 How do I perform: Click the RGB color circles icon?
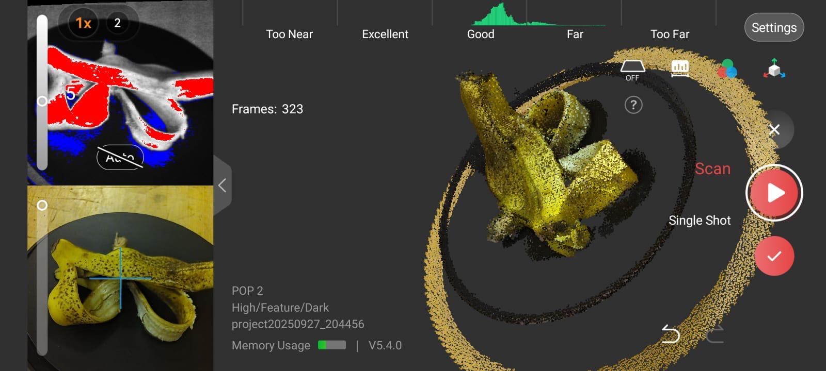[727, 69]
